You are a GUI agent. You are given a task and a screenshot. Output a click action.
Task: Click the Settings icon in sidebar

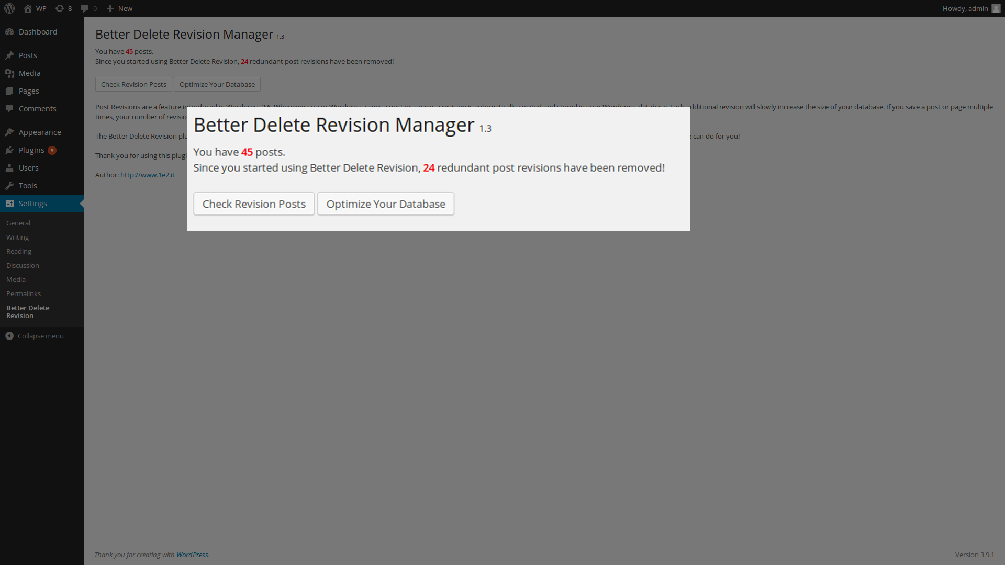coord(9,204)
